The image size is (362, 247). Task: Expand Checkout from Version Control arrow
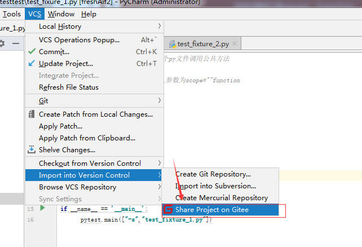click(160, 163)
